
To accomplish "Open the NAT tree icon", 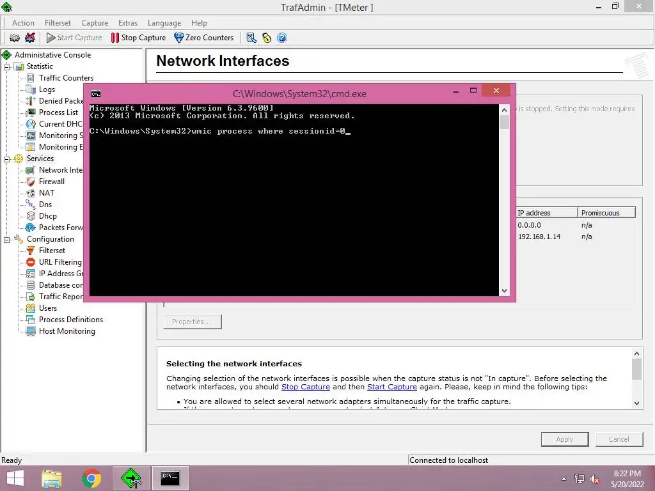I will point(31,193).
